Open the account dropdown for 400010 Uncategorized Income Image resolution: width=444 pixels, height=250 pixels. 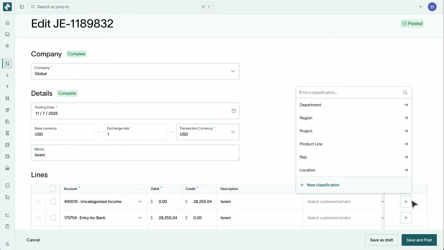coord(140,201)
